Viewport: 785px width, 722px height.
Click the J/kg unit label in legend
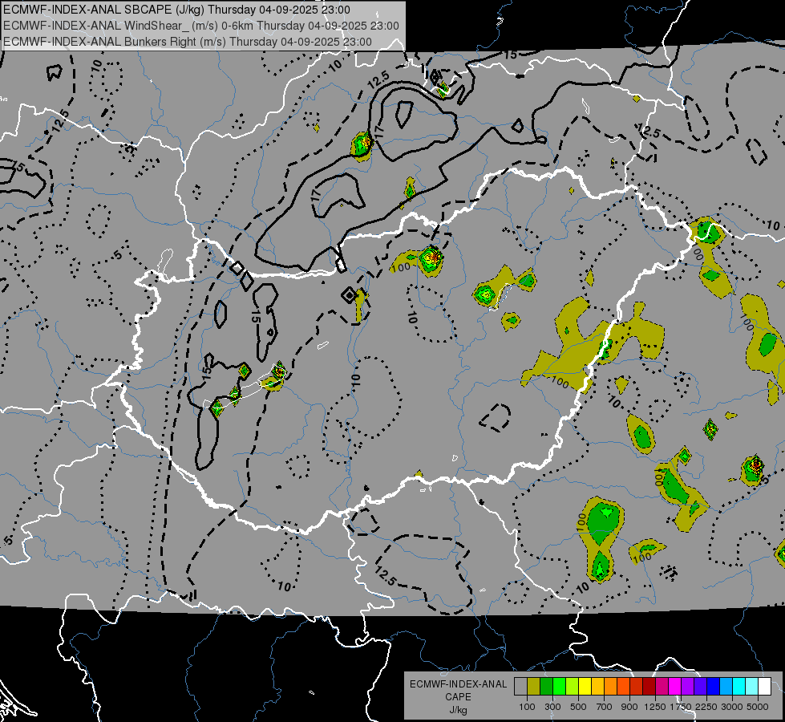coord(458,710)
